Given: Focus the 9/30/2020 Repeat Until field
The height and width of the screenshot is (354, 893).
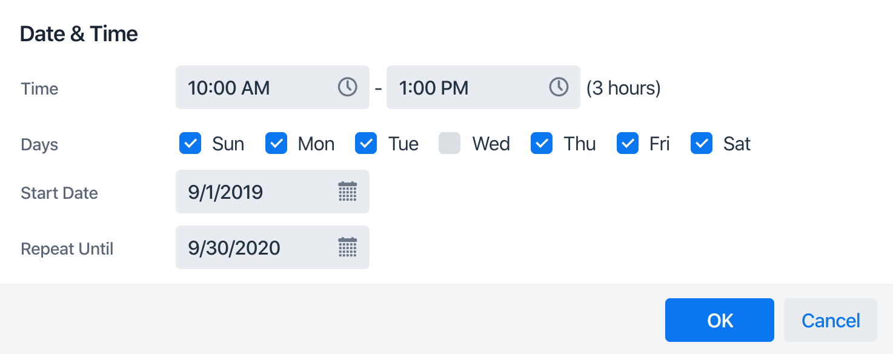Looking at the screenshot, I should 254,247.
